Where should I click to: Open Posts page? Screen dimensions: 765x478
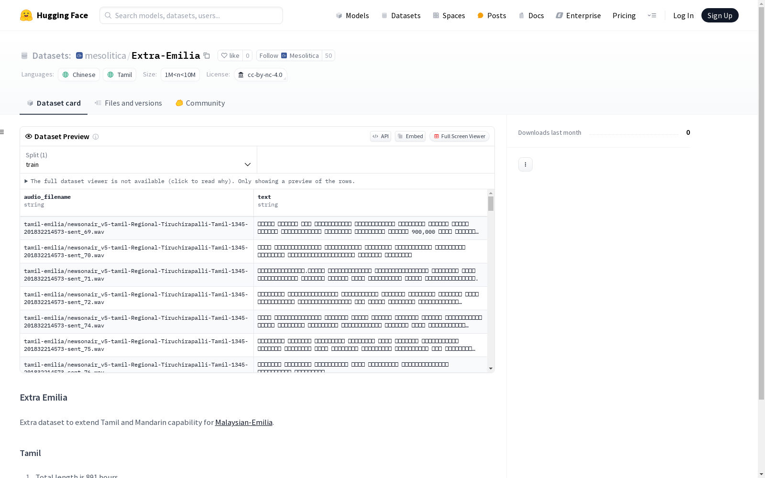(492, 15)
